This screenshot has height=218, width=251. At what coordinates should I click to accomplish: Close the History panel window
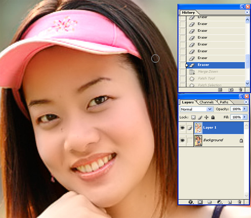pos(248,7)
